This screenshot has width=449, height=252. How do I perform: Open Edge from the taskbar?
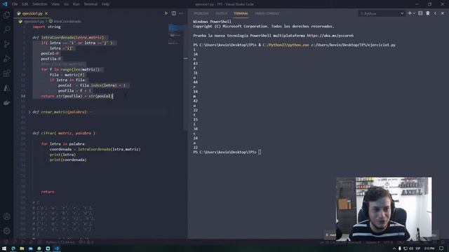[13, 248]
